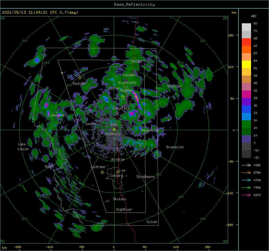Click the Calgary city label

tap(117, 175)
